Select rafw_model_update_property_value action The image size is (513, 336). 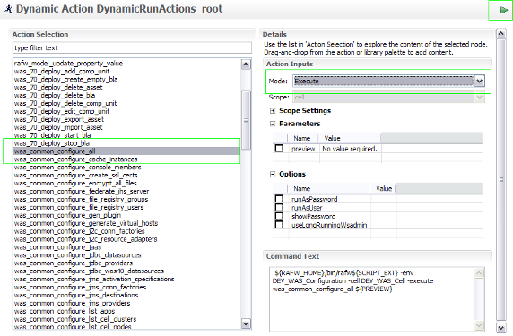point(68,64)
